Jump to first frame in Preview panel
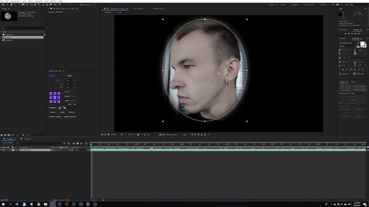 point(345,34)
